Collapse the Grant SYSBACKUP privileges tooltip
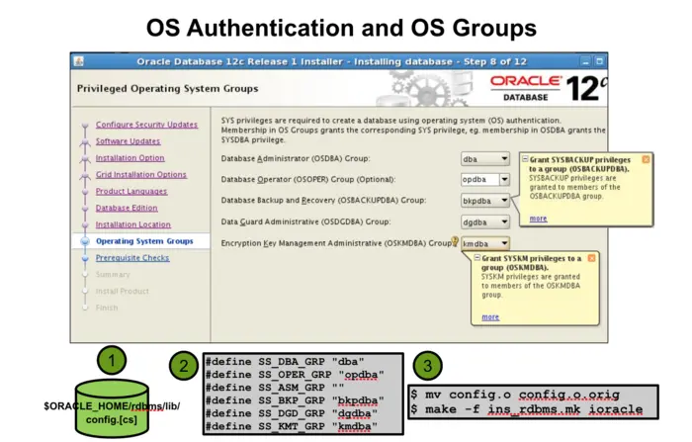692x442 pixels. click(x=525, y=159)
